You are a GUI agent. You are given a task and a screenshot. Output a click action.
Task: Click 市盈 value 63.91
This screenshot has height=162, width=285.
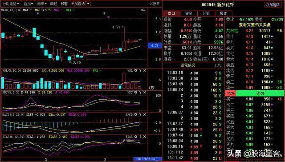point(187,48)
